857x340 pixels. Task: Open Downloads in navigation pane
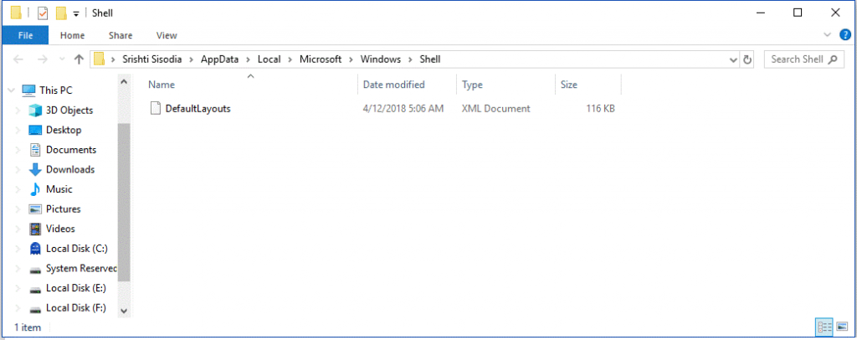coord(70,169)
